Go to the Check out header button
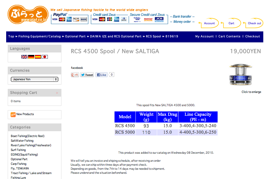The image size is (271, 179). [253, 23]
